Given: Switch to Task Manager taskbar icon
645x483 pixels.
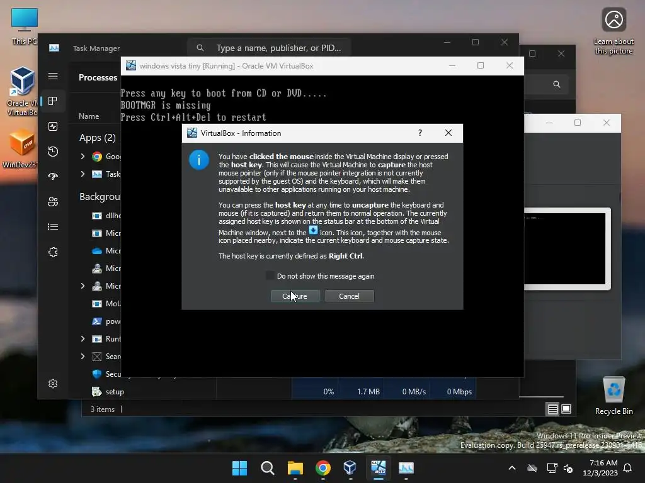Looking at the screenshot, I should click(x=406, y=468).
